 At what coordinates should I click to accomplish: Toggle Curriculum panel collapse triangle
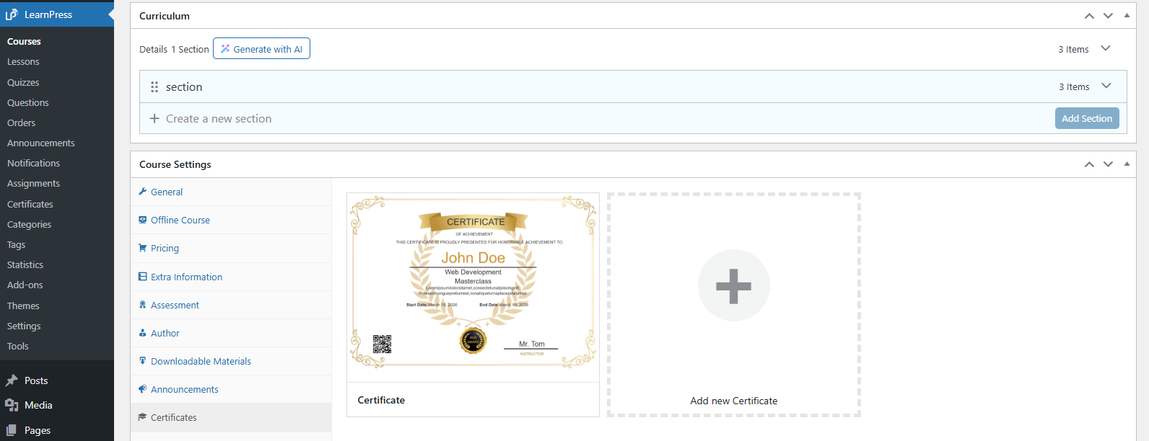tap(1127, 15)
